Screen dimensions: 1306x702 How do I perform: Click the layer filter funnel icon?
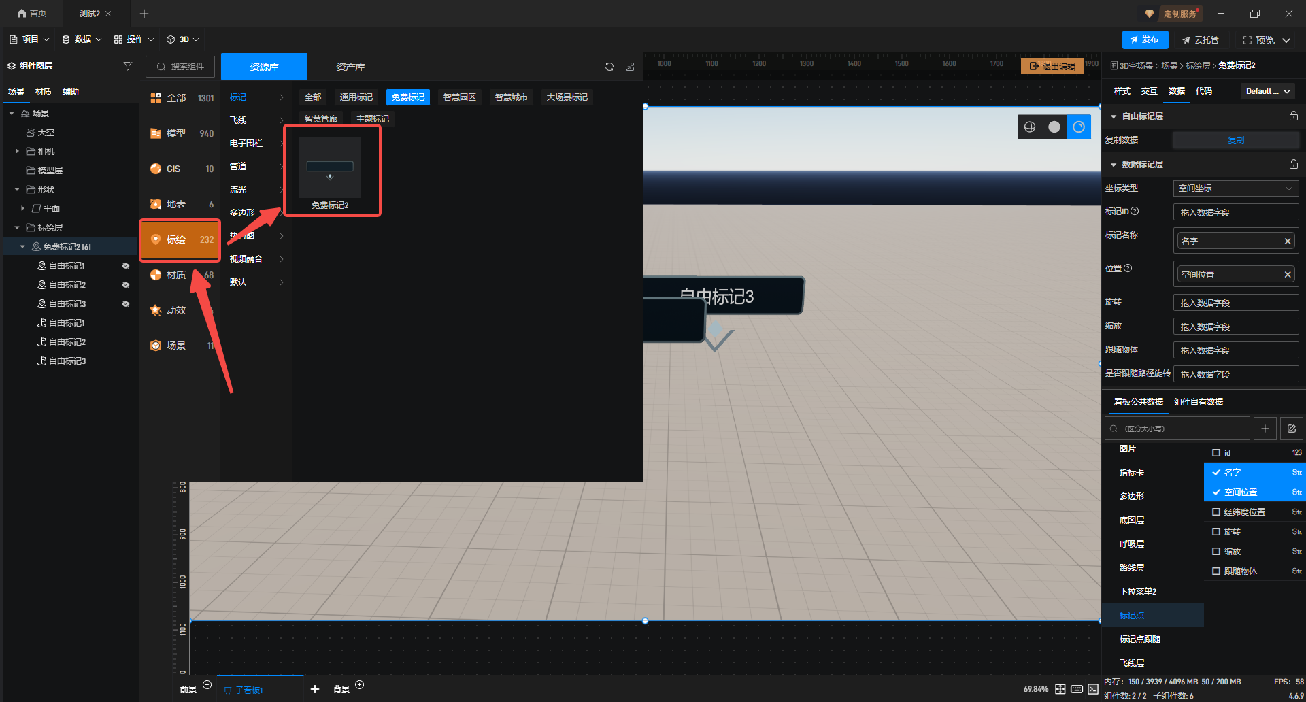click(x=127, y=66)
